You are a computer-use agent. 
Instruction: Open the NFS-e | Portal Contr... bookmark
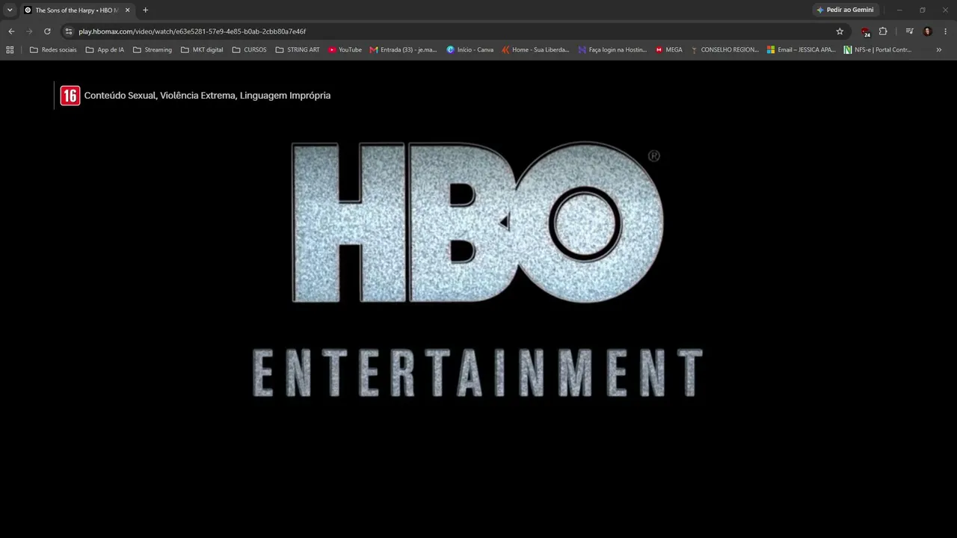[878, 50]
